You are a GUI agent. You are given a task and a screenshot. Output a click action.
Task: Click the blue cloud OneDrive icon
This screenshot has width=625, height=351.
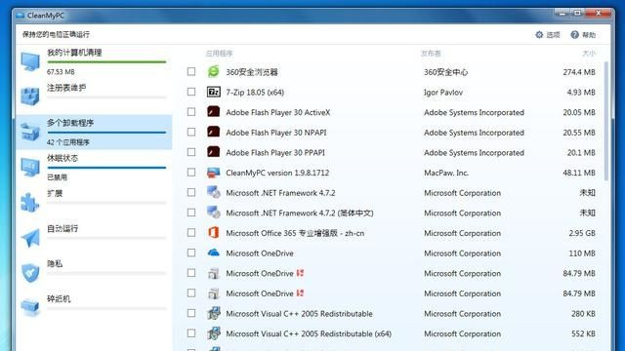coord(213,253)
